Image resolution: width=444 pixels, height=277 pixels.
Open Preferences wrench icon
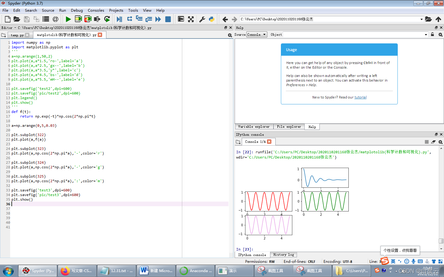[x=202, y=19]
